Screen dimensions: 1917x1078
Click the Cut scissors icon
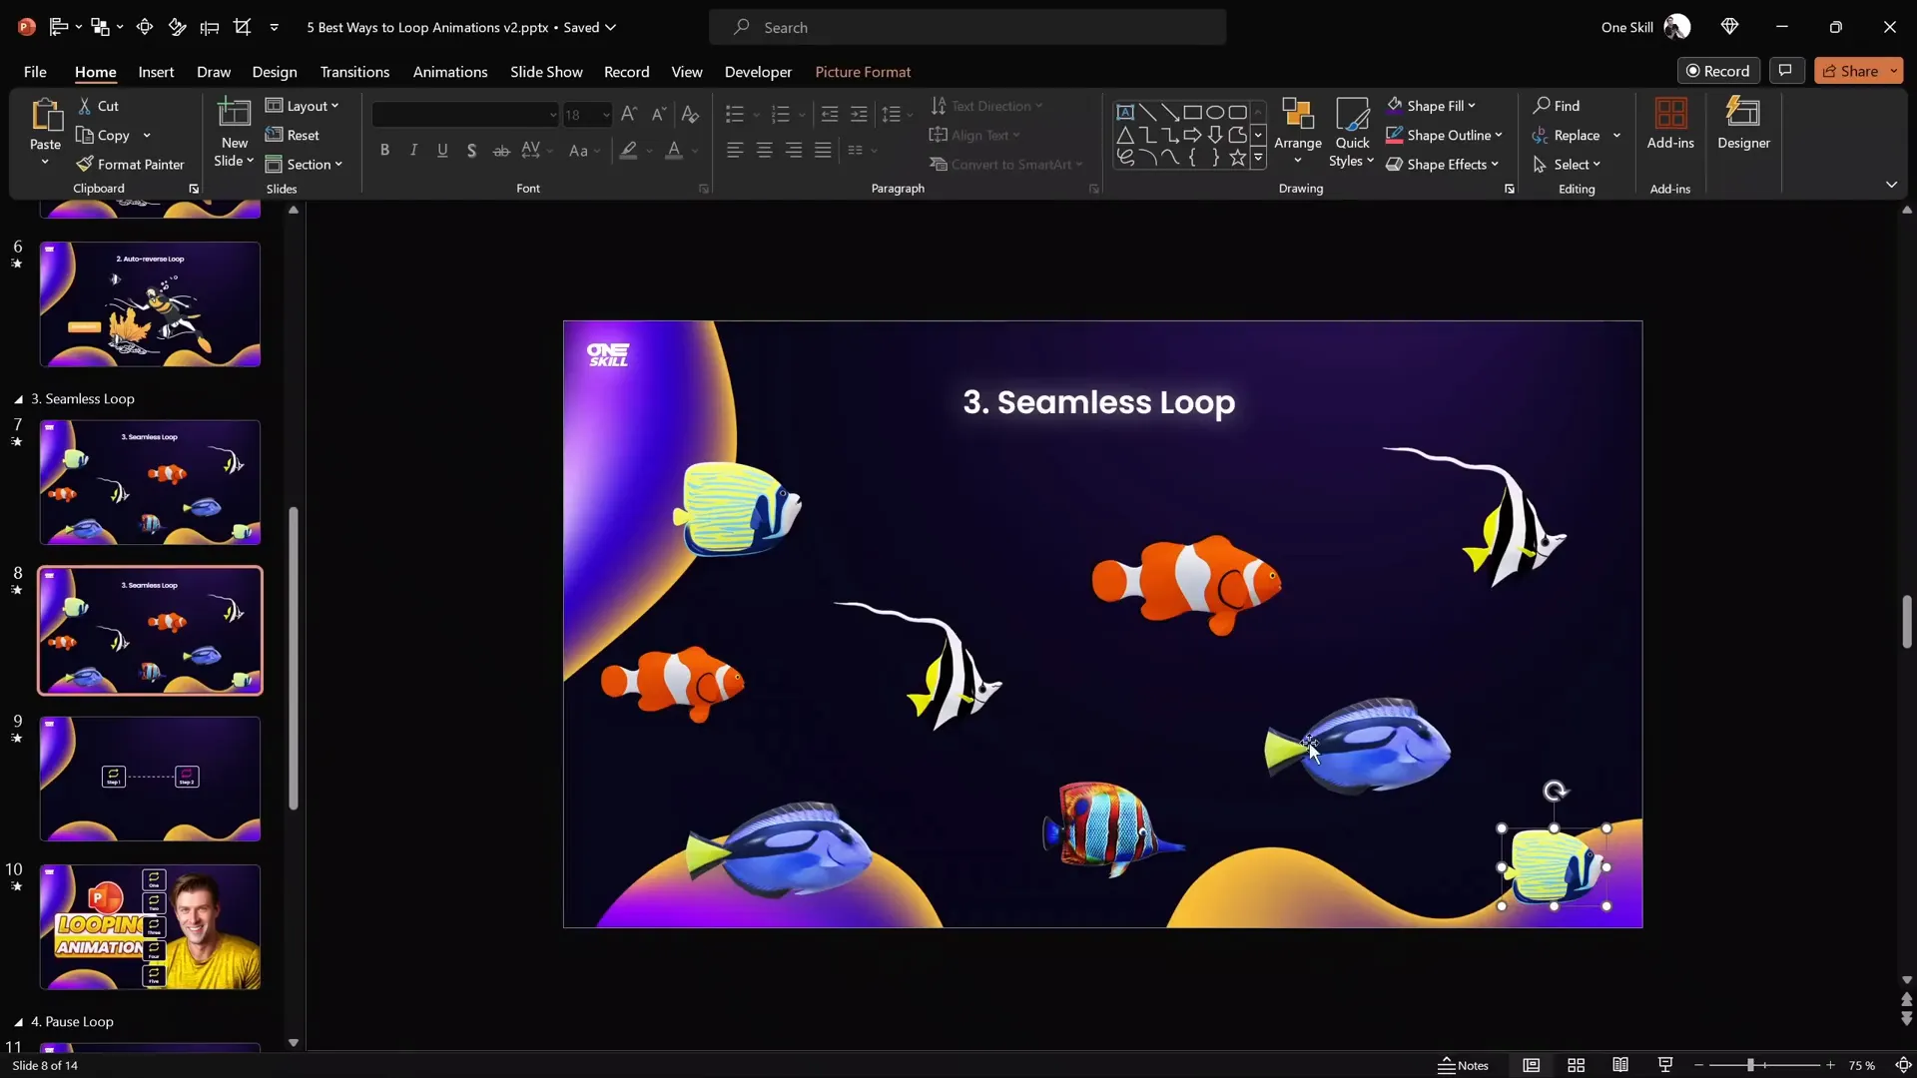click(x=85, y=106)
